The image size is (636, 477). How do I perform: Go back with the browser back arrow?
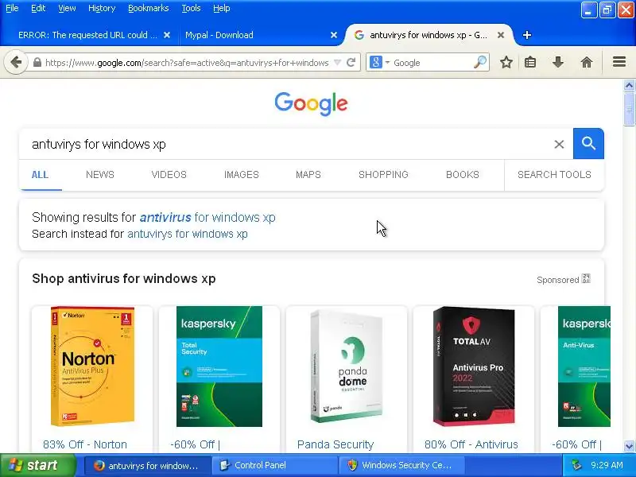point(16,63)
